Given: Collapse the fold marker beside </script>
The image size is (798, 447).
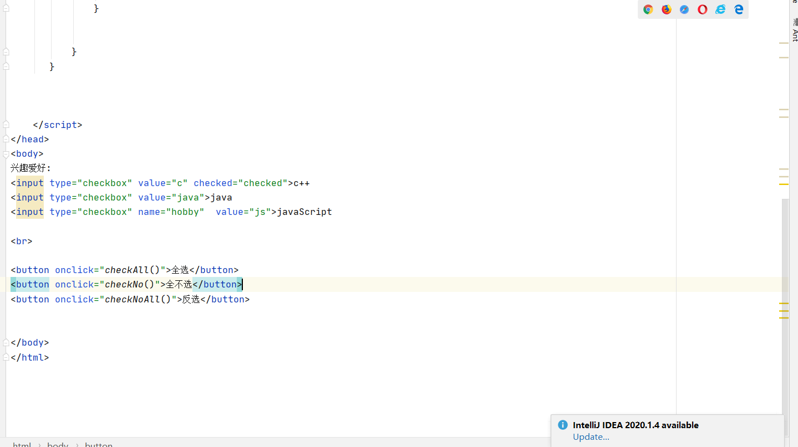Looking at the screenshot, I should click(x=6, y=124).
